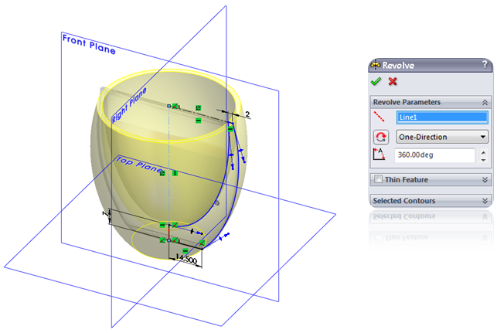Decrease angle with down spinner arrow
This screenshot has width=497, height=333.
(x=483, y=160)
